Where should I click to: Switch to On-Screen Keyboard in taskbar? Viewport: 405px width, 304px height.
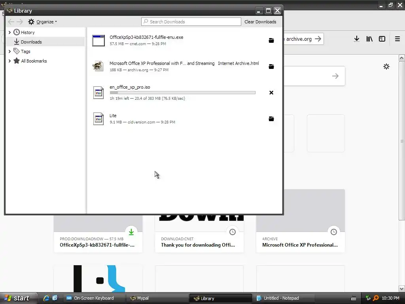pos(94,298)
